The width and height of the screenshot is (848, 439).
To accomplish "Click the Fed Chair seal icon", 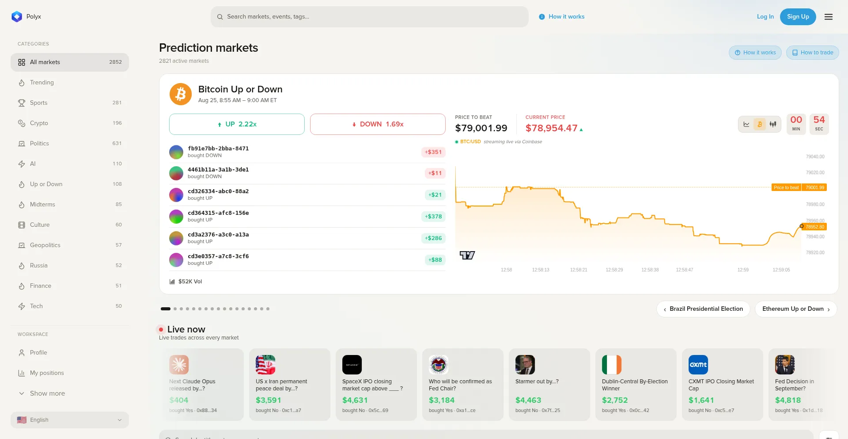I will tap(439, 365).
